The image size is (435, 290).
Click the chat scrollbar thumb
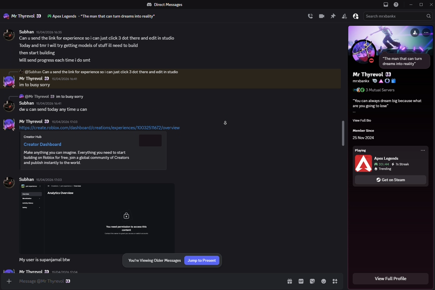(x=343, y=133)
